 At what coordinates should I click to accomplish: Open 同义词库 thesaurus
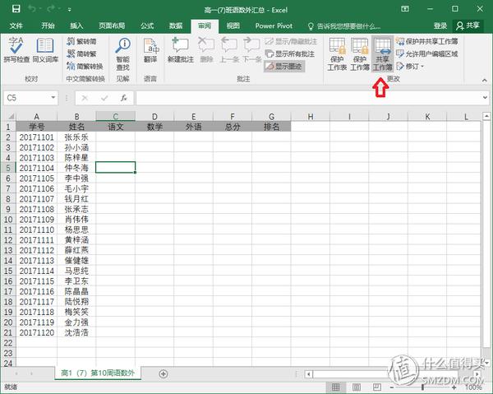click(45, 49)
